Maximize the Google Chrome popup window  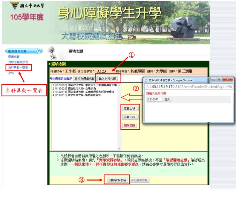click(x=220, y=79)
